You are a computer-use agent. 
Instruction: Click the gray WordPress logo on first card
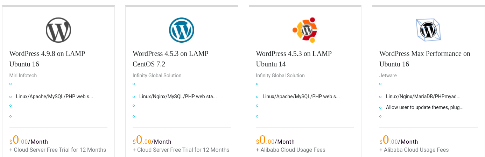click(58, 30)
